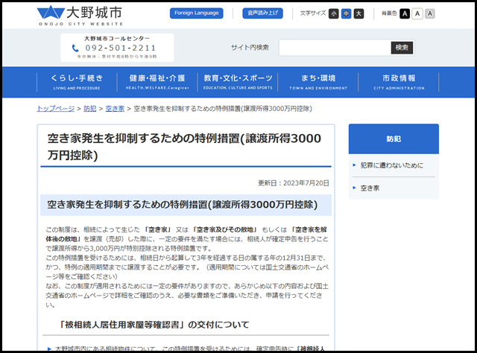Screen dimensions: 477x353
Task: Set text size to large 大
Action: coord(358,13)
